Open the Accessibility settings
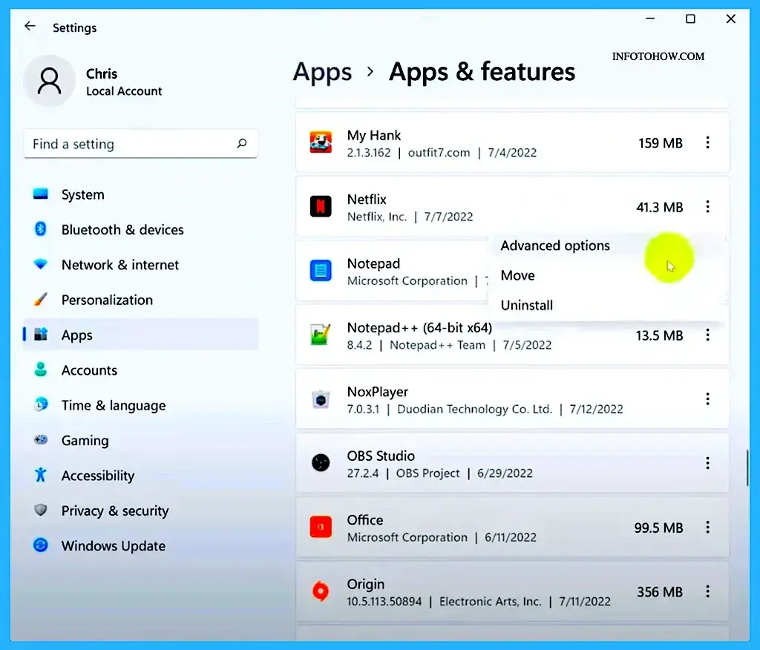This screenshot has width=760, height=650. pos(141,476)
